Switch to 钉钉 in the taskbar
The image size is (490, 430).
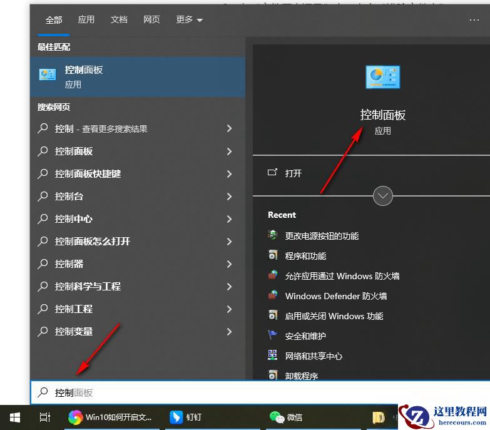pyautogui.click(x=213, y=417)
